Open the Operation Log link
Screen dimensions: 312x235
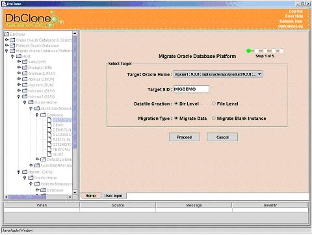pos(291,26)
